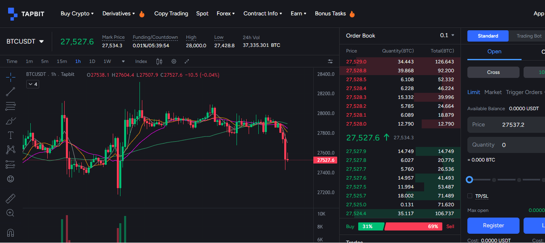The width and height of the screenshot is (545, 243).
Task: Set chart interval to 1h
Action: (x=78, y=61)
